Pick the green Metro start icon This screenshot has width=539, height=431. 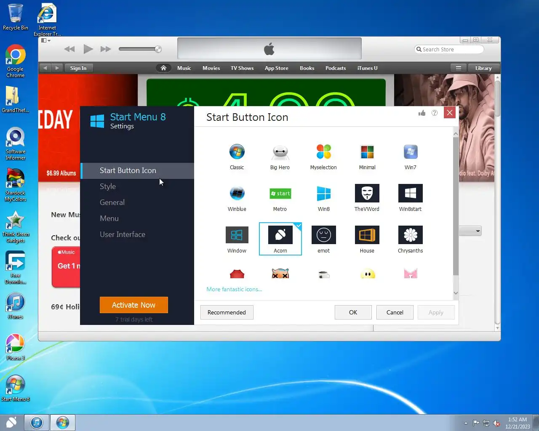tap(280, 198)
